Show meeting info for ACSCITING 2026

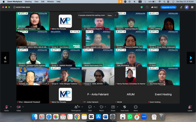click(14, 7)
